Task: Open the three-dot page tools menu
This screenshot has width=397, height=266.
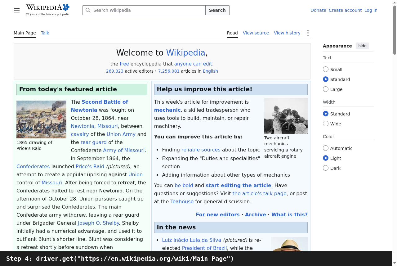Action: 308,33
